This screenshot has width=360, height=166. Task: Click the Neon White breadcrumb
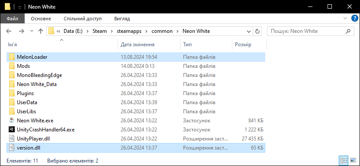pyautogui.click(x=196, y=31)
